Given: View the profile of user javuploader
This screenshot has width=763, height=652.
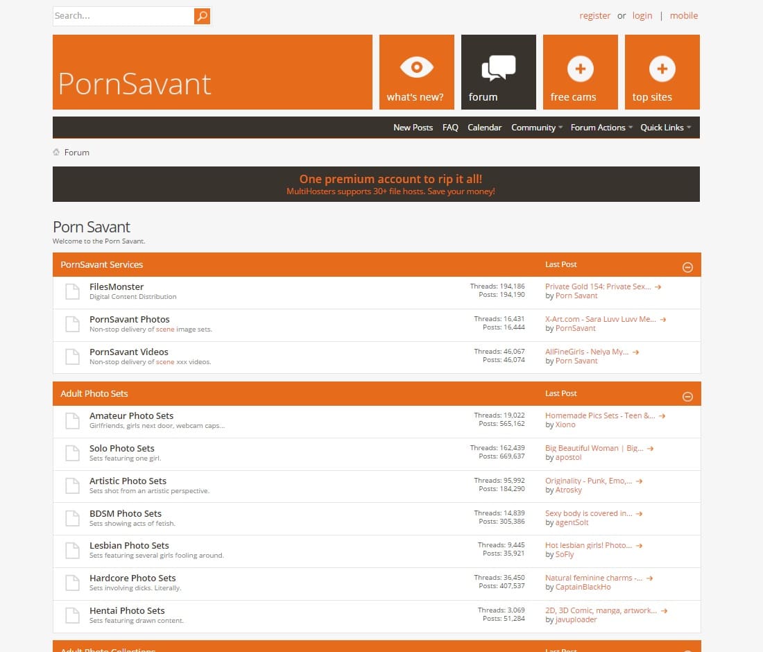Looking at the screenshot, I should 576,620.
